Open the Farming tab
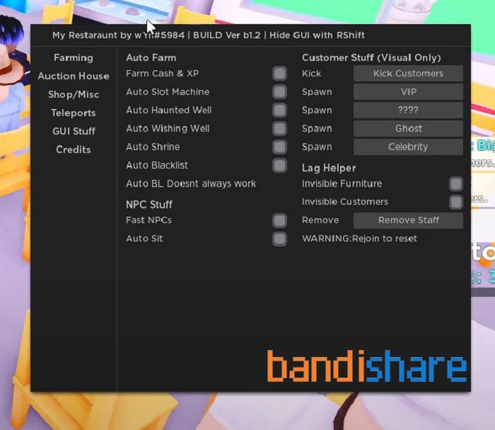This screenshot has height=430, width=495. click(x=74, y=58)
